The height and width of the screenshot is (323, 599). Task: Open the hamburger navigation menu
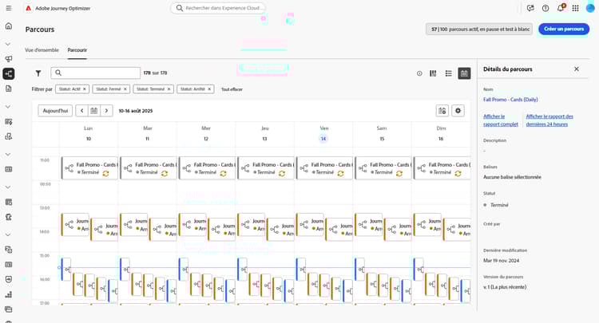[9, 8]
